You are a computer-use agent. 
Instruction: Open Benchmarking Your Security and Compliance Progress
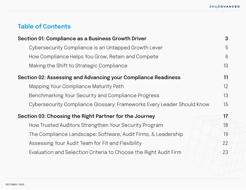click(94, 95)
